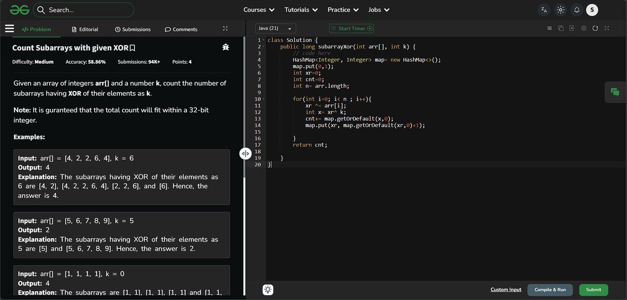The image size is (627, 300).
Task: Open the floating chat widget icon
Action: [x=615, y=92]
